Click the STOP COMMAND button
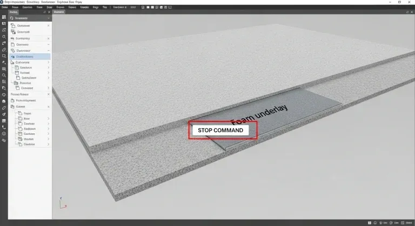This screenshot has width=415, height=226. [220, 130]
